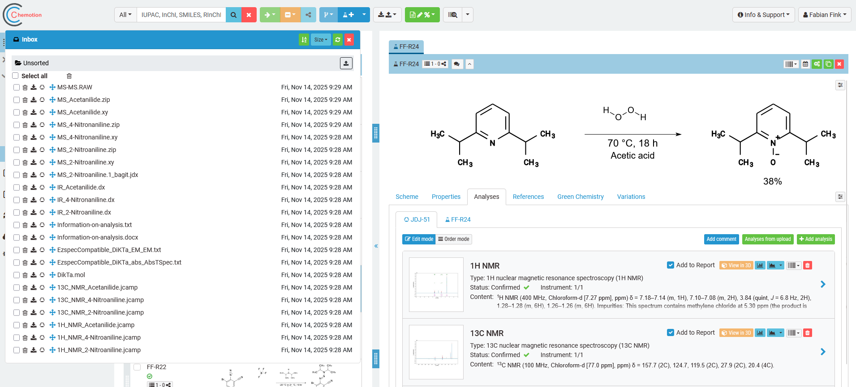Click the calendar icon in the reaction header

tap(805, 64)
